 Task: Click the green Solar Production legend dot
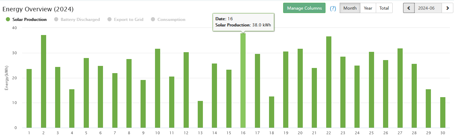pyautogui.click(x=8, y=20)
